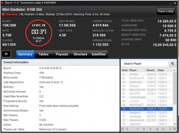The height and width of the screenshot is (133, 179).
Task: Close the tournament lobby window
Action: click(x=175, y=3)
